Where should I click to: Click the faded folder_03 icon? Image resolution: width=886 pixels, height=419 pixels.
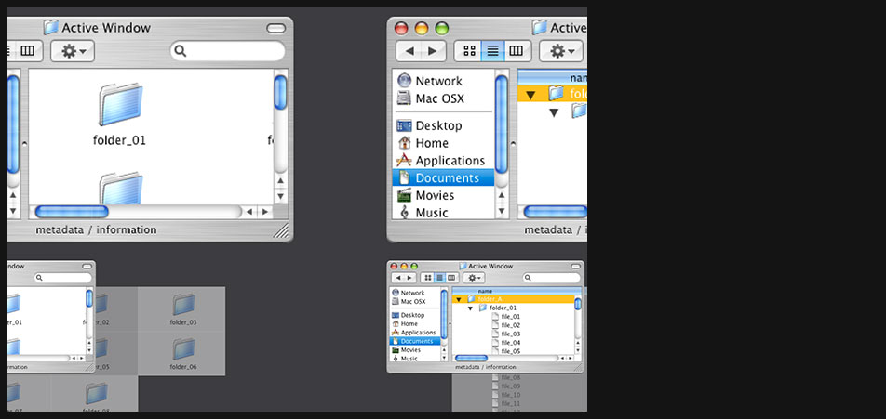coord(183,305)
